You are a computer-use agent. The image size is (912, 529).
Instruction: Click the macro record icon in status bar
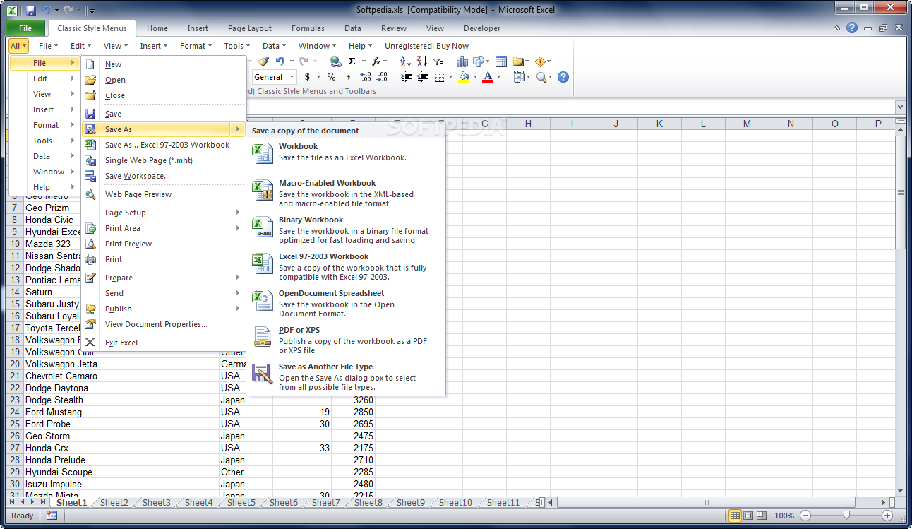click(52, 516)
